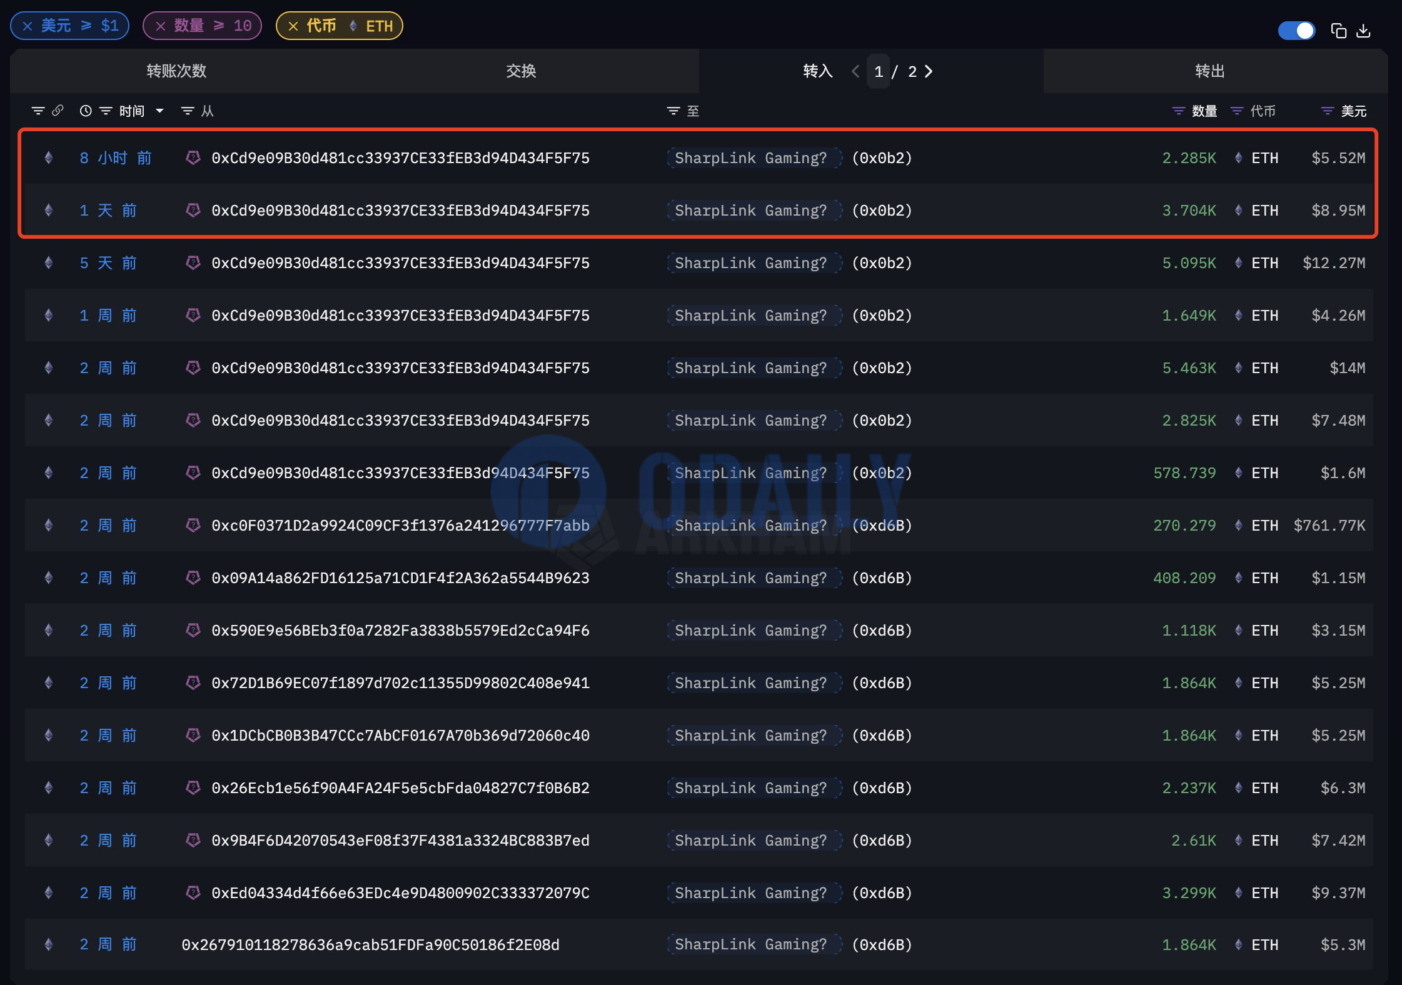The height and width of the screenshot is (985, 1402).
Task: Click the 408.209 amount value
Action: pyautogui.click(x=1185, y=578)
